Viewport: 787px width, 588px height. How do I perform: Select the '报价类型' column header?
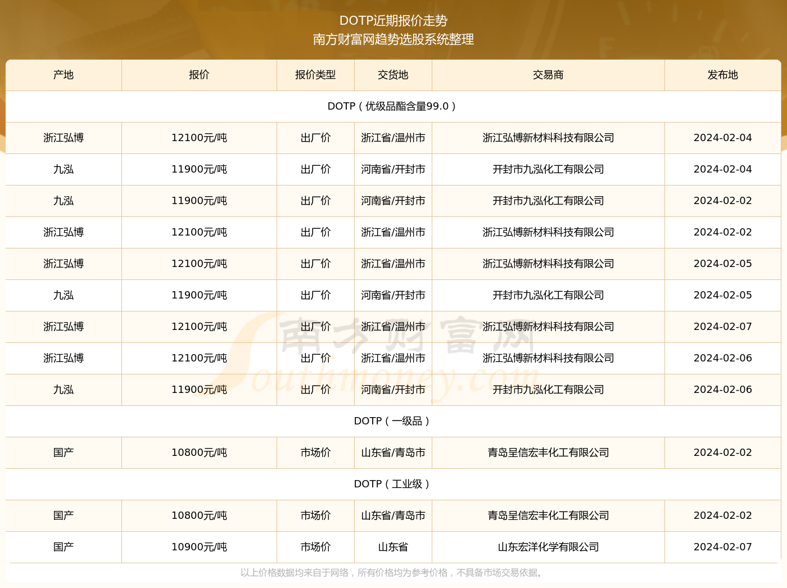pos(315,75)
